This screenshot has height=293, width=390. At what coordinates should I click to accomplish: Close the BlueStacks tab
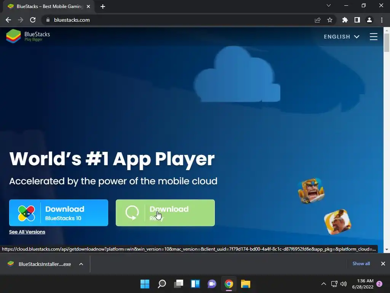[x=88, y=6]
